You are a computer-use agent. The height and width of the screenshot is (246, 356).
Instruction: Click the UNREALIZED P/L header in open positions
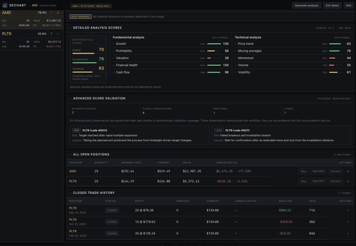point(227,163)
